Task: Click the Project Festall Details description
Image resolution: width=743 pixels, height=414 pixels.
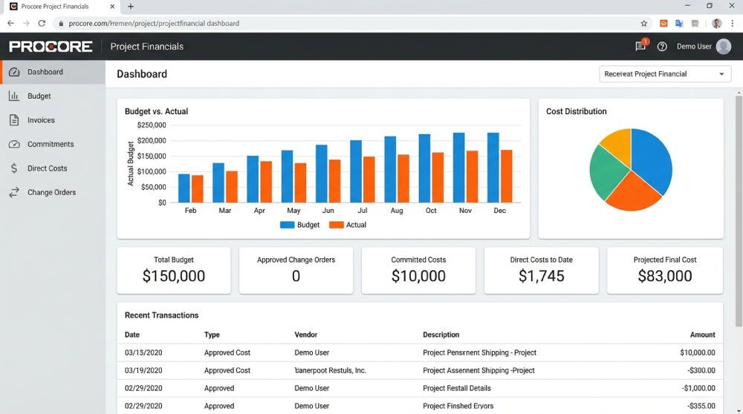Action: click(457, 388)
